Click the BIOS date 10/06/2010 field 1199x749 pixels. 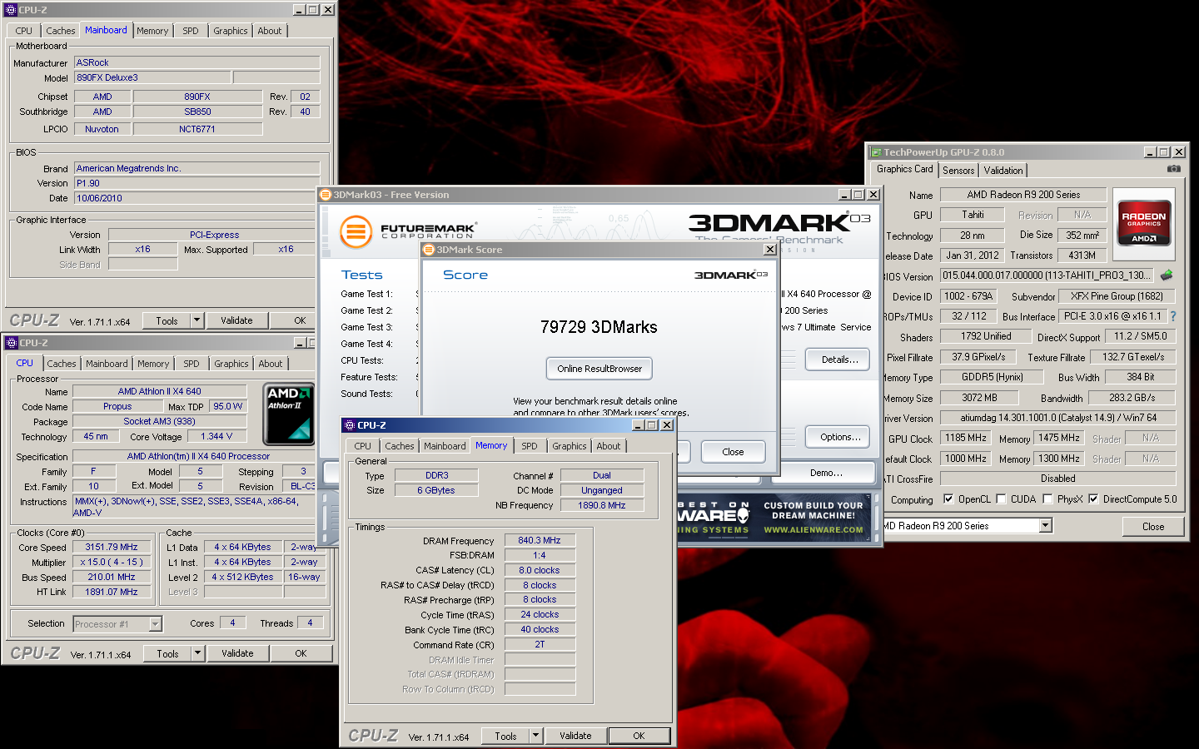point(197,198)
